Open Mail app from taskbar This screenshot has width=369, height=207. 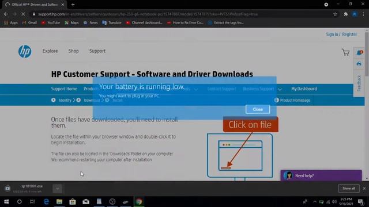tap(86, 202)
